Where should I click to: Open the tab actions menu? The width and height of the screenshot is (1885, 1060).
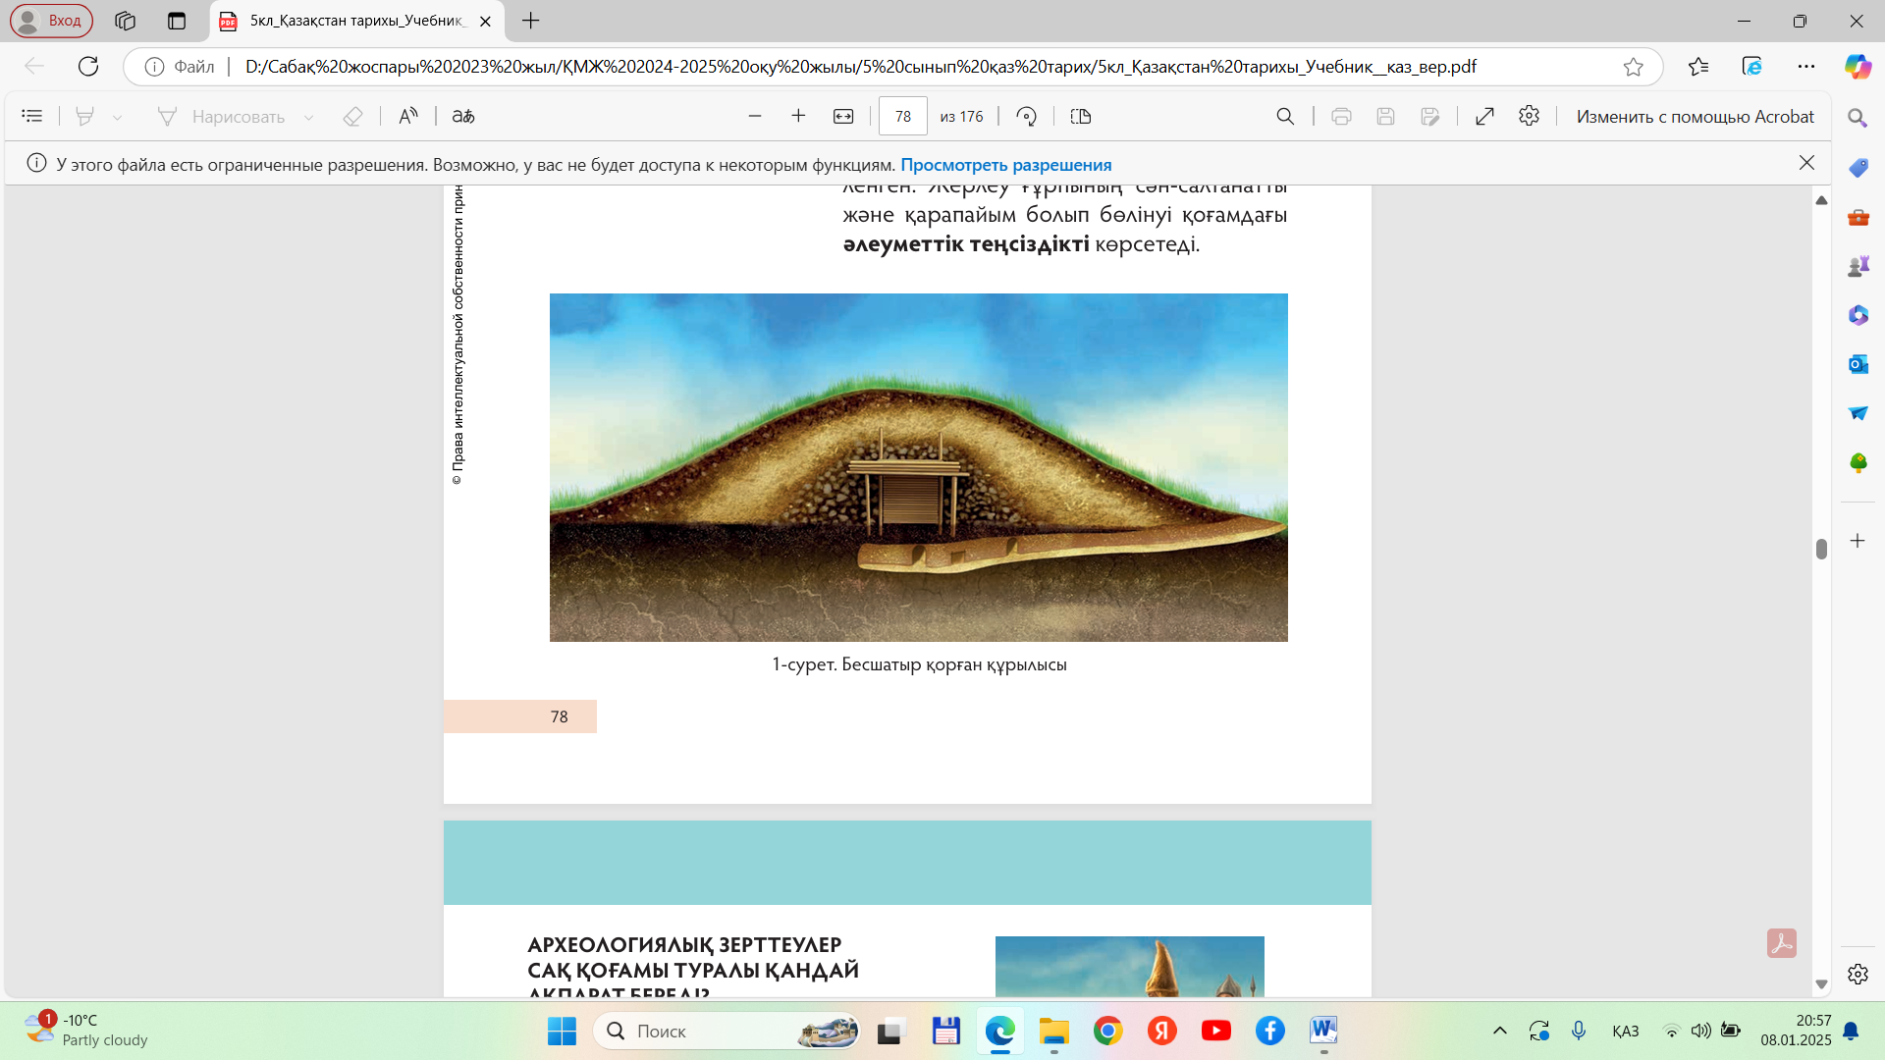(x=177, y=20)
